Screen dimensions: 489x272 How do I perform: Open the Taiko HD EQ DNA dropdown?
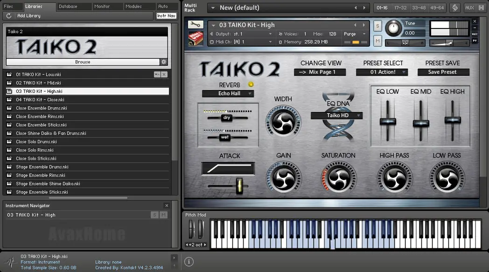pyautogui.click(x=337, y=115)
